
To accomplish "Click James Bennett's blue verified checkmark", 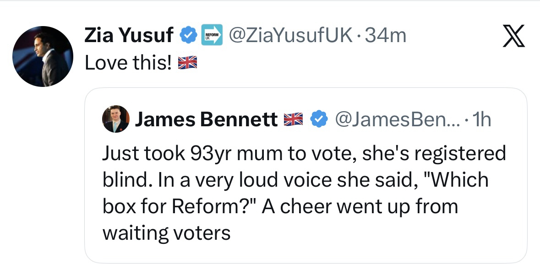I will pos(319,119).
